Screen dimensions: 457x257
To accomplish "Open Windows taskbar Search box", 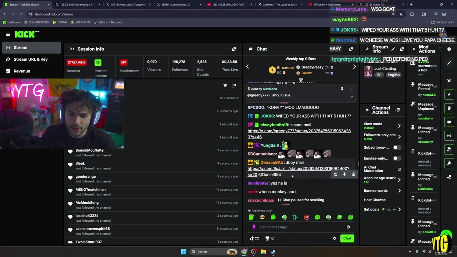I will [x=214, y=252].
